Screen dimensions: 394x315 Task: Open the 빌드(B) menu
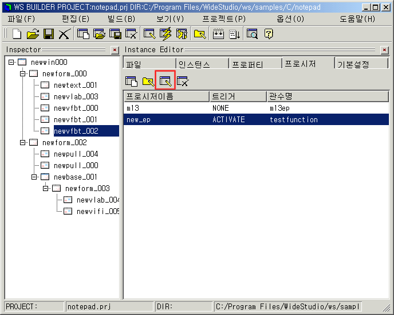pyautogui.click(x=121, y=19)
